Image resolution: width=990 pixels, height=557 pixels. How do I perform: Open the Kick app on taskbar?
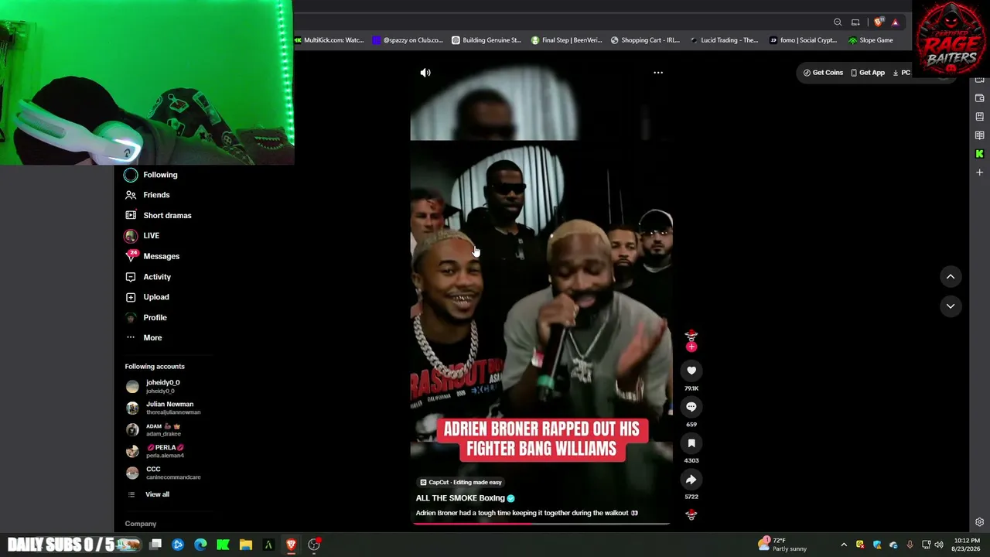point(223,545)
